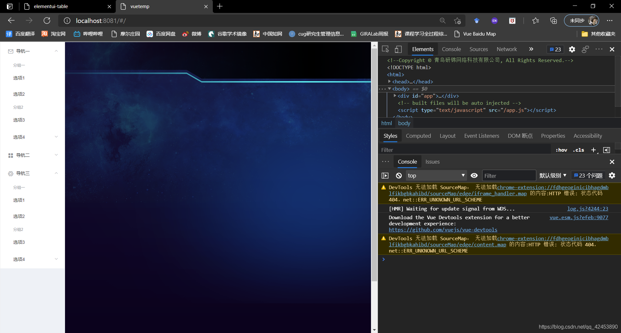Open the 23 issues badge in DevTools toolbar

[555, 49]
